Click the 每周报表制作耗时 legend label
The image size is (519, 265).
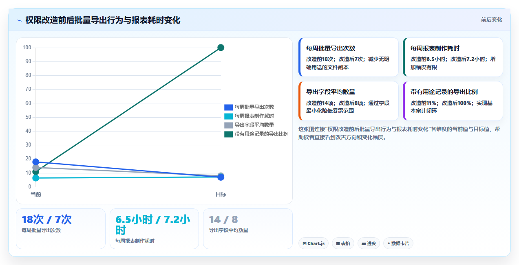tap(254, 116)
